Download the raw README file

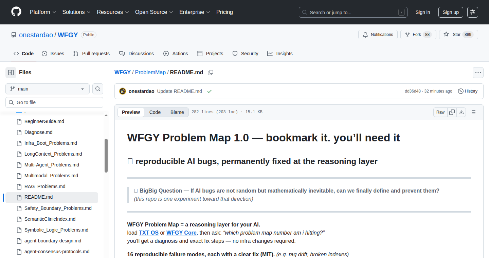coord(461,112)
